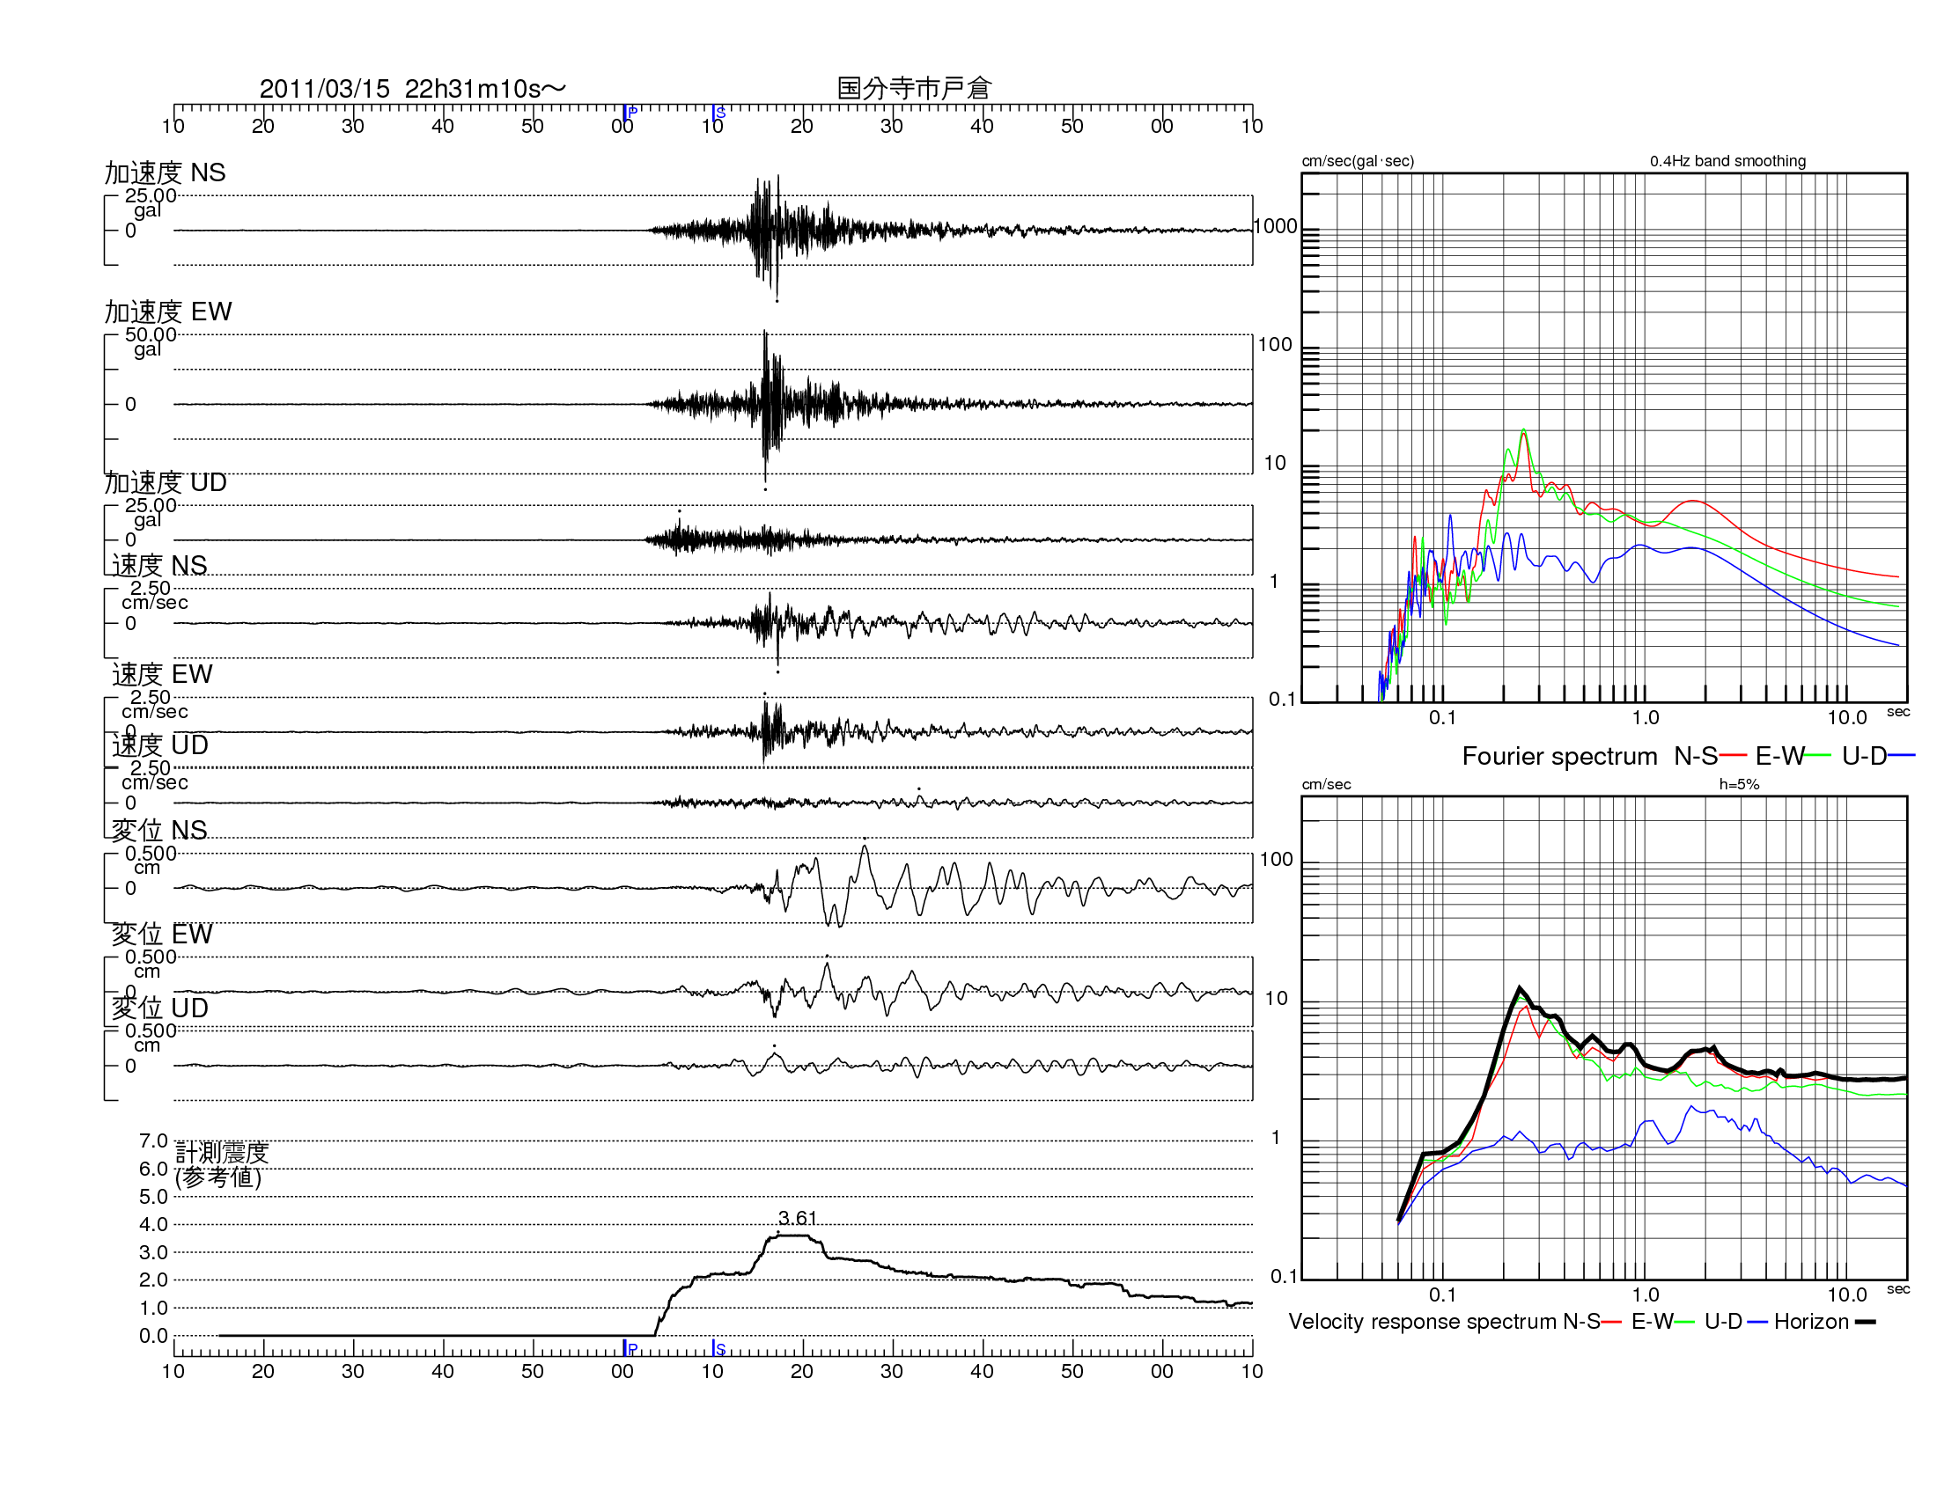The width and height of the screenshot is (1937, 1496).
Task: Click red N-S swatch in velocity response legend
Action: click(1611, 1323)
